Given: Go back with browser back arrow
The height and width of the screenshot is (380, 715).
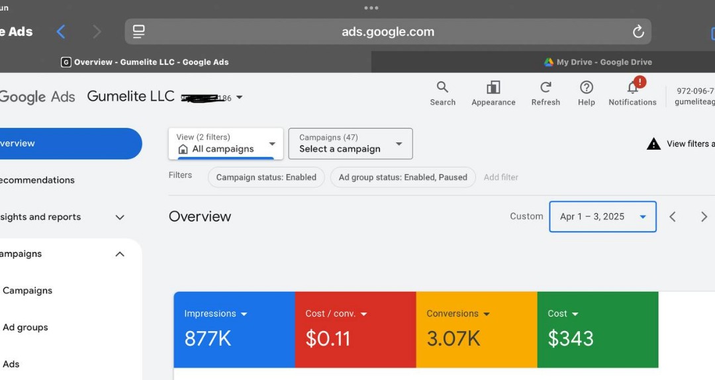Looking at the screenshot, I should pyautogui.click(x=61, y=32).
